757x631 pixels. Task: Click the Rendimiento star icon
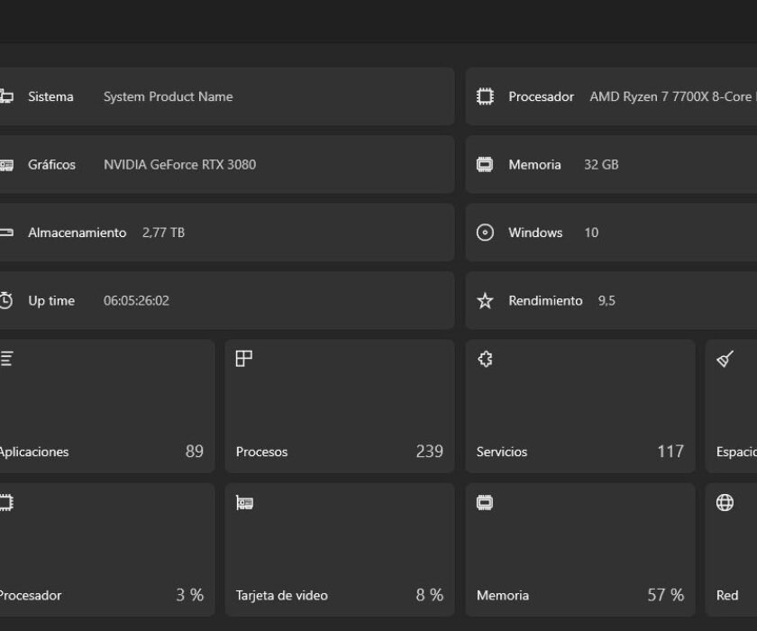point(485,301)
